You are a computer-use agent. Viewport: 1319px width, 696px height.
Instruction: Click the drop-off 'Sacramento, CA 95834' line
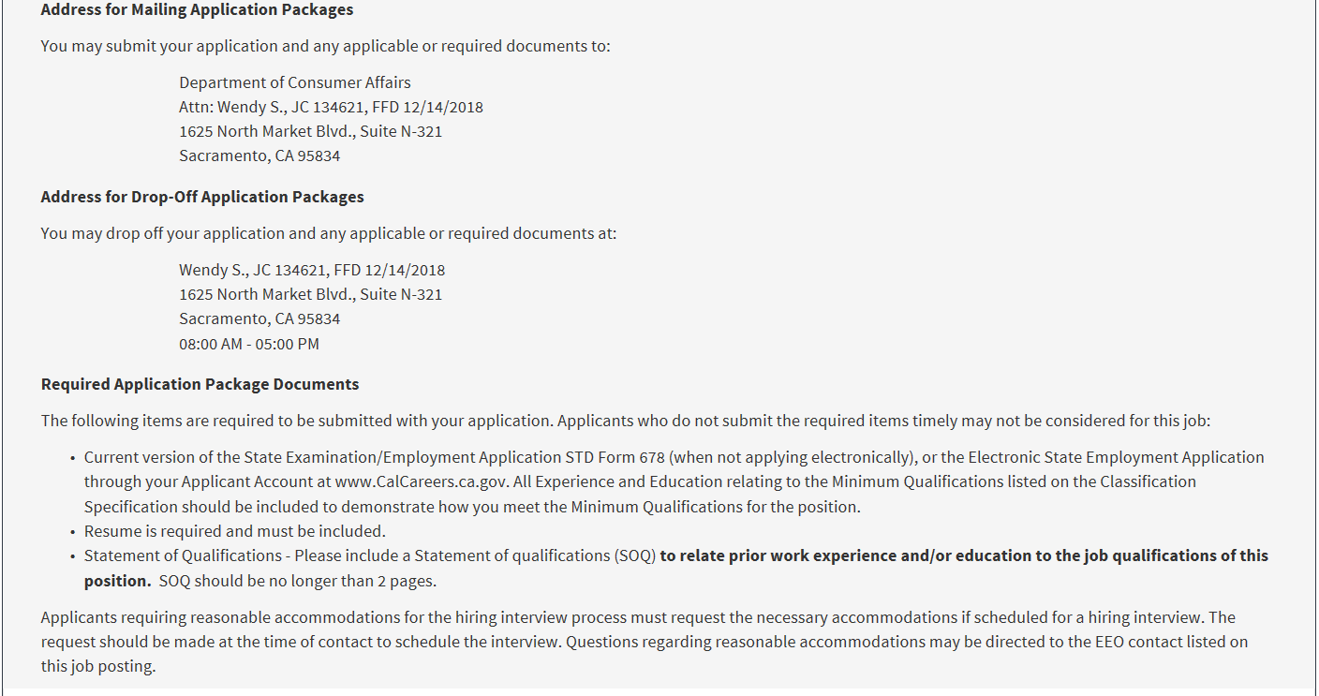tap(259, 318)
